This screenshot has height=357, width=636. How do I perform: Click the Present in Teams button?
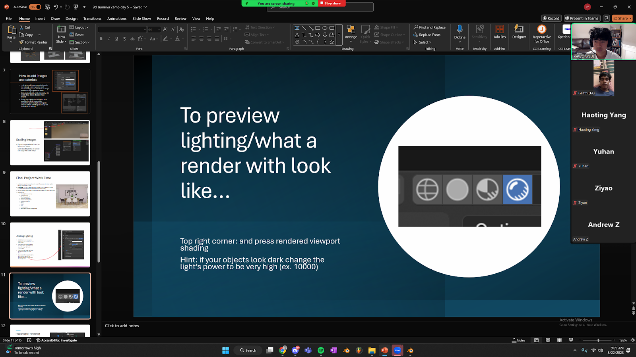coord(582,18)
